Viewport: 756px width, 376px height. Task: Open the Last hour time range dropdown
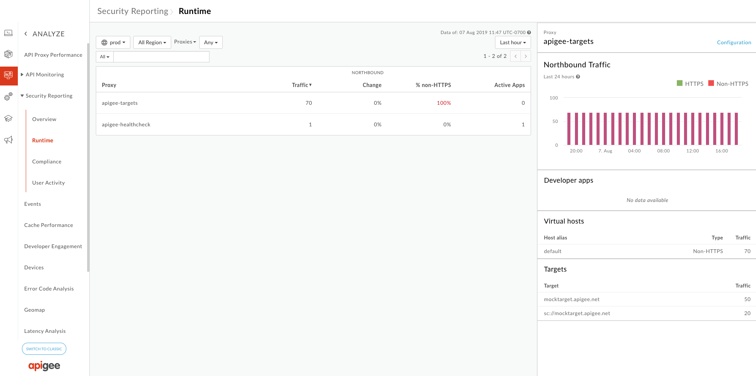(x=513, y=42)
